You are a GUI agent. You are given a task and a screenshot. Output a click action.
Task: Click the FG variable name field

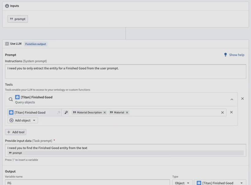tap(87, 183)
